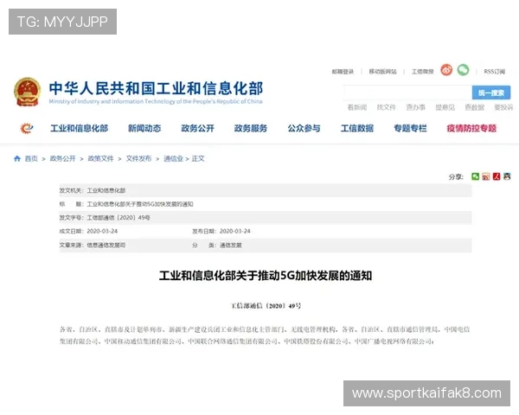519x415 pixels.
Task: Click 正文 in the breadcrumb
Action: [x=198, y=158]
